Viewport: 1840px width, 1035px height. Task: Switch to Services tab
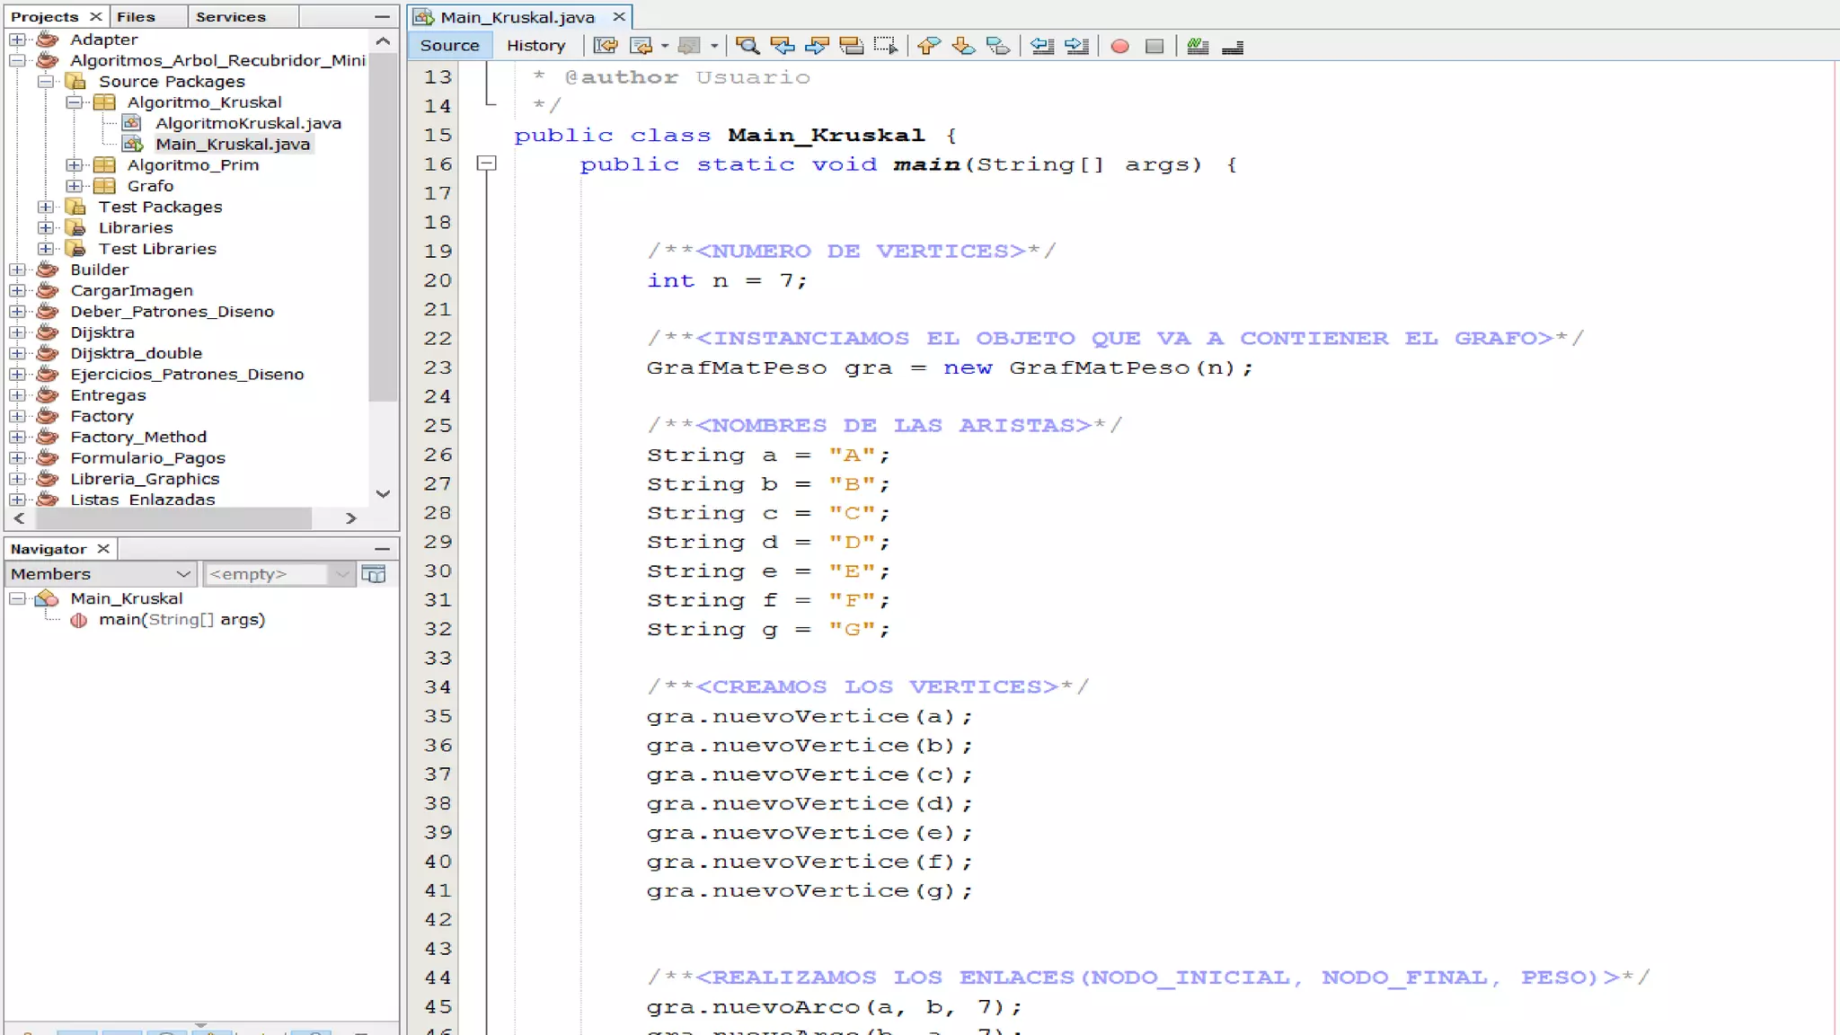[x=230, y=17]
